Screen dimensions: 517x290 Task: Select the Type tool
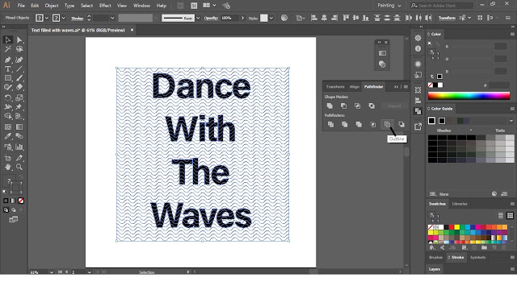(x=8, y=69)
